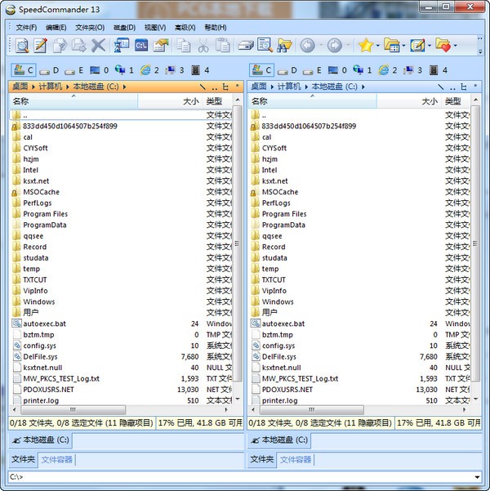
Task: Select PDOXUSRS.NET in right panel
Action: click(287, 390)
